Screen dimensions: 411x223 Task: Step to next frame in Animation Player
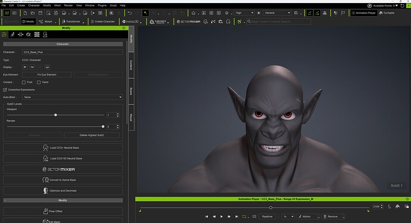click(229, 216)
